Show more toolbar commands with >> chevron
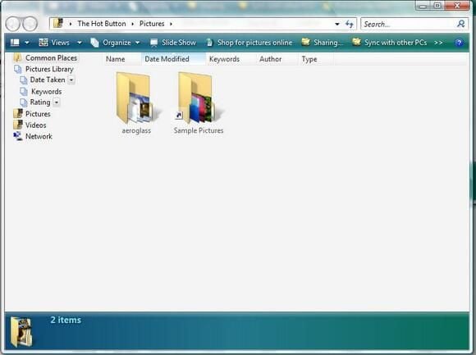476x355 pixels. (438, 43)
